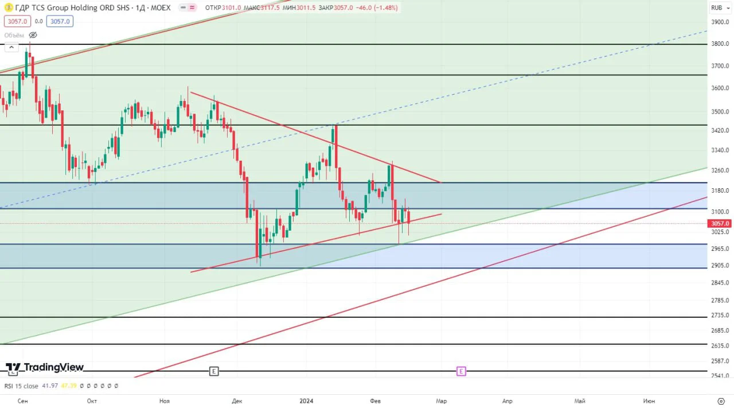
Task: Click the gray E earnings marker
Action: pos(214,371)
